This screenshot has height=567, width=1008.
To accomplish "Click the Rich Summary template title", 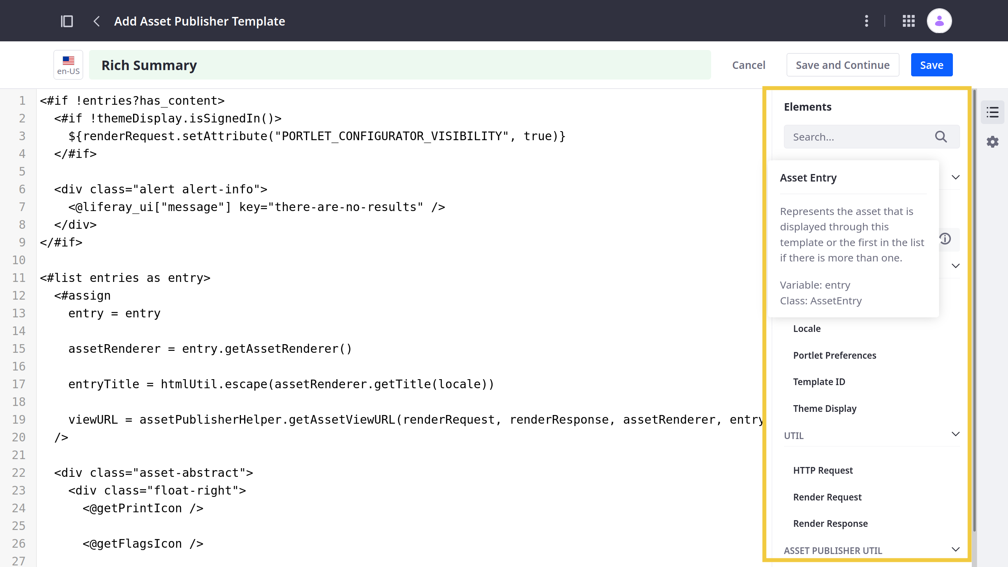I will pyautogui.click(x=149, y=65).
